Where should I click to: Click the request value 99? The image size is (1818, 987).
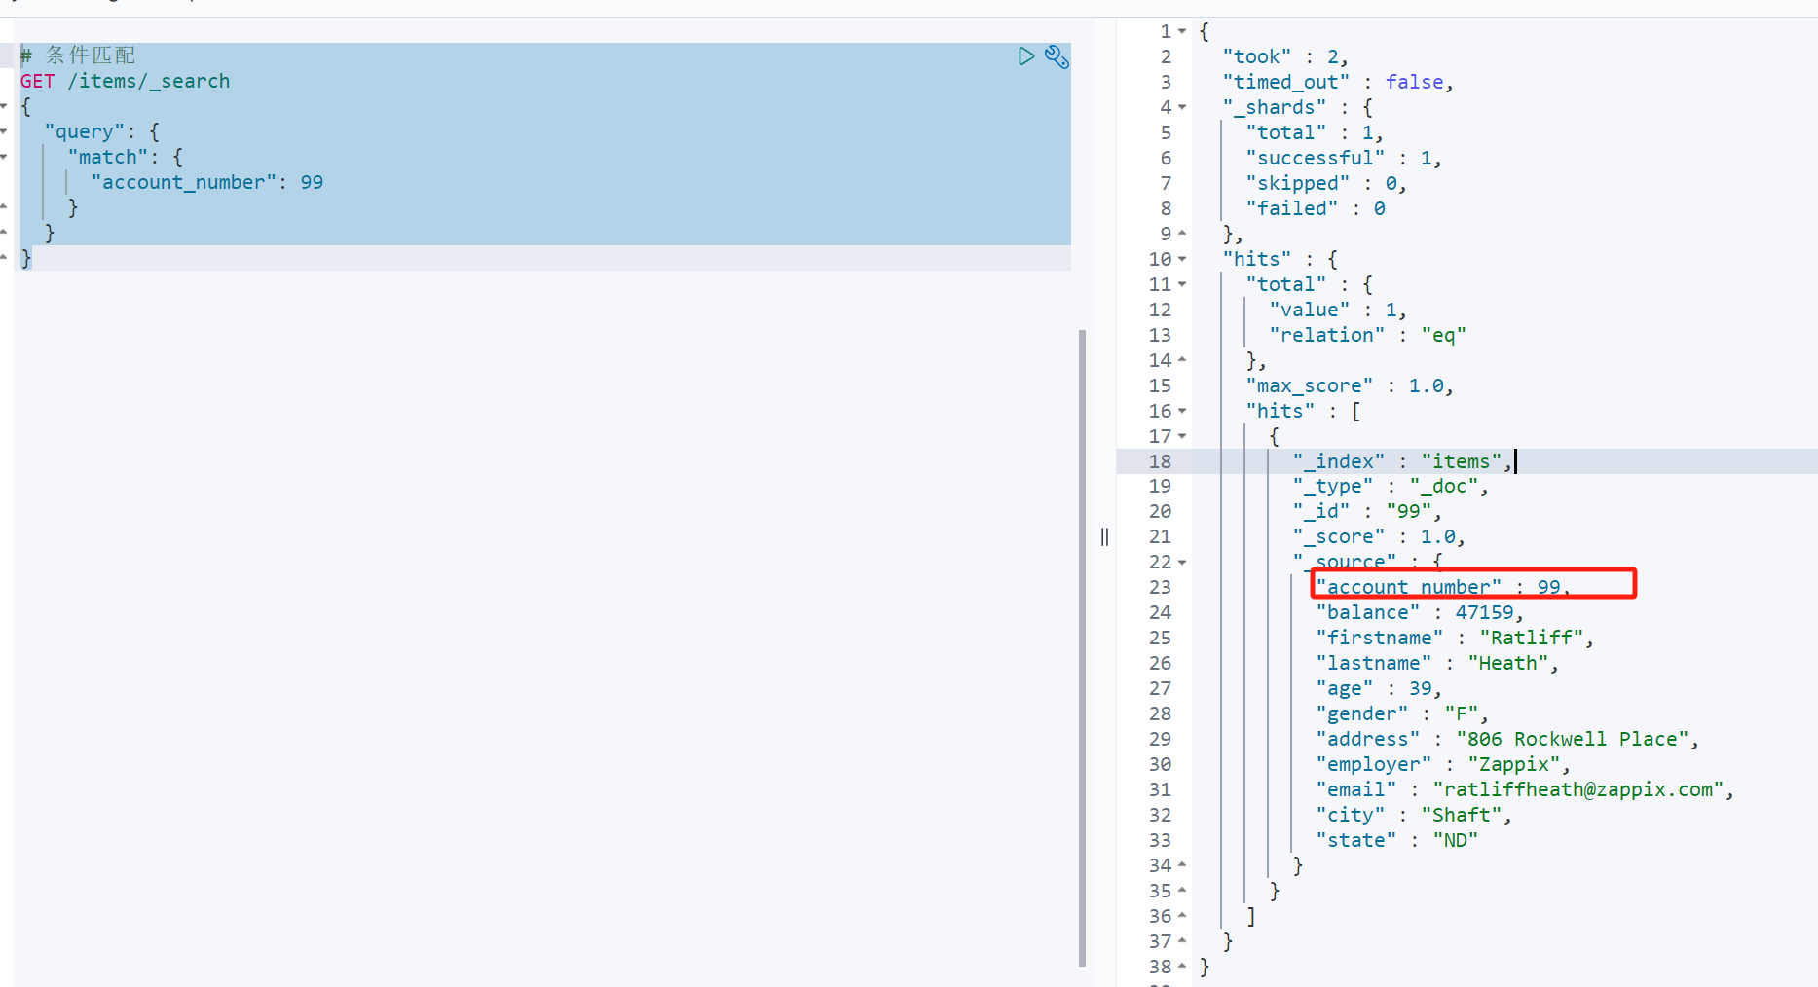(x=312, y=182)
